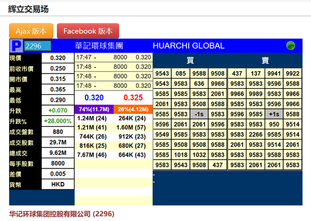Click the -1s spread marker cell
The width and height of the screenshot is (311, 221).
point(199,114)
